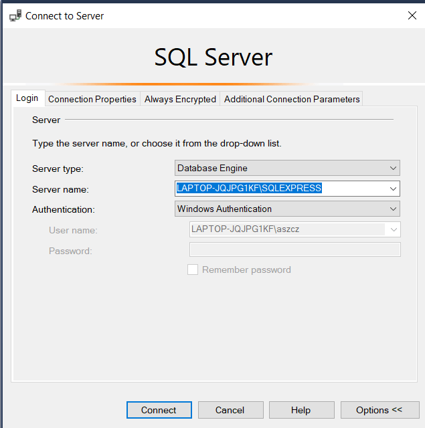Go to Additional Connection Parameters tab
The height and width of the screenshot is (428, 425).
292,99
